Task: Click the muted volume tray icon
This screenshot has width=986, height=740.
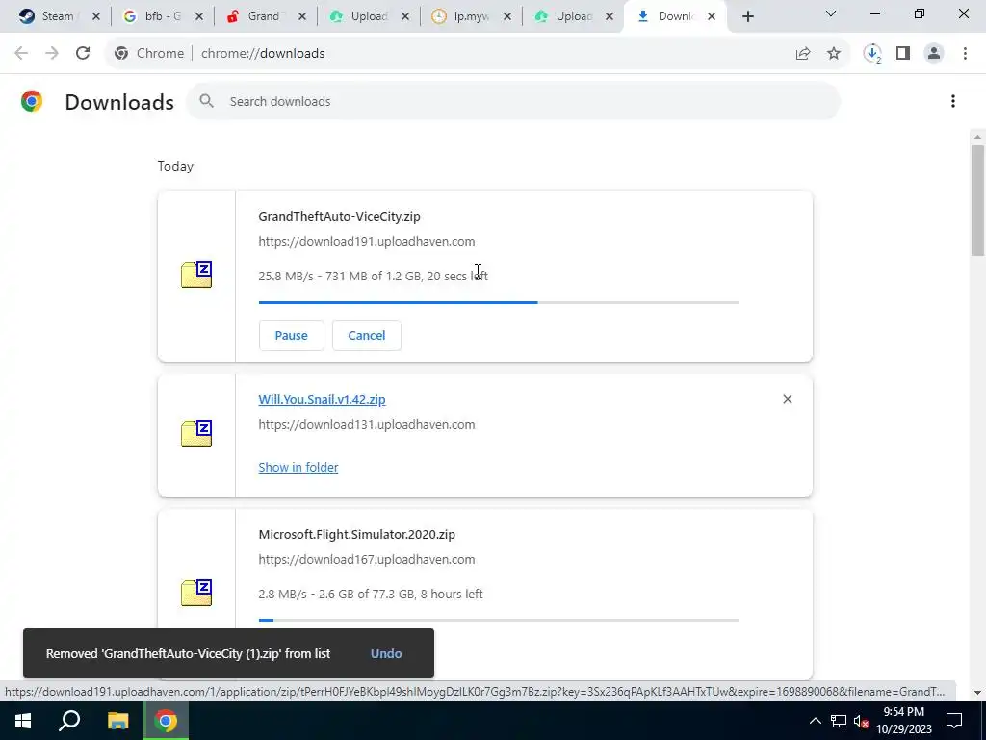Action: (862, 721)
